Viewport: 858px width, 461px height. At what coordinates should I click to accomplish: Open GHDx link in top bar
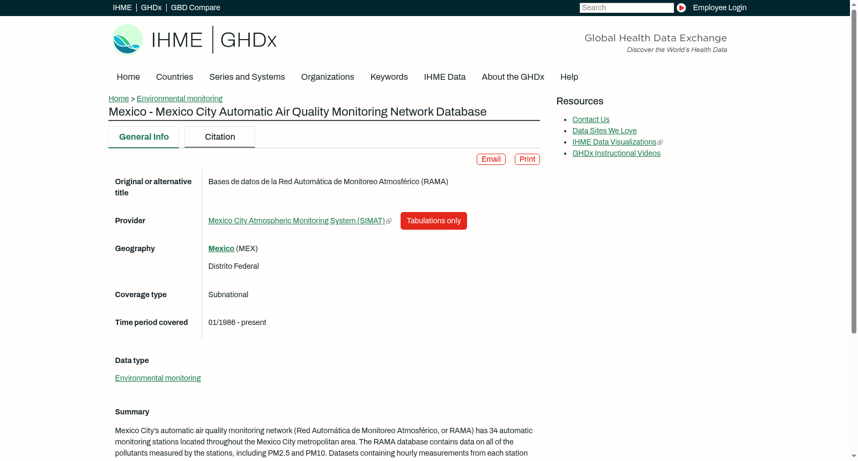[x=151, y=7]
